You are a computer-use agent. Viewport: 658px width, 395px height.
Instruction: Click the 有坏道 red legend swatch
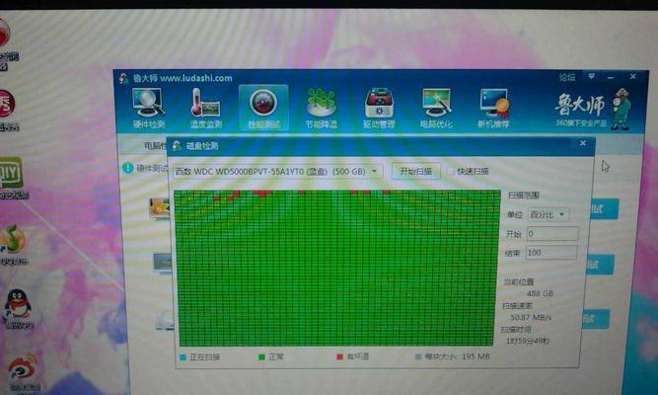click(x=339, y=356)
